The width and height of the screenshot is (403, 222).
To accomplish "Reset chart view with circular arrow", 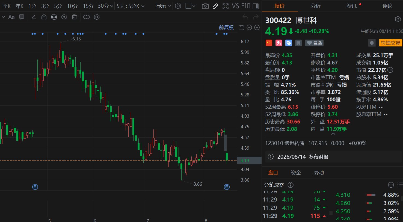I will click(242, 27).
